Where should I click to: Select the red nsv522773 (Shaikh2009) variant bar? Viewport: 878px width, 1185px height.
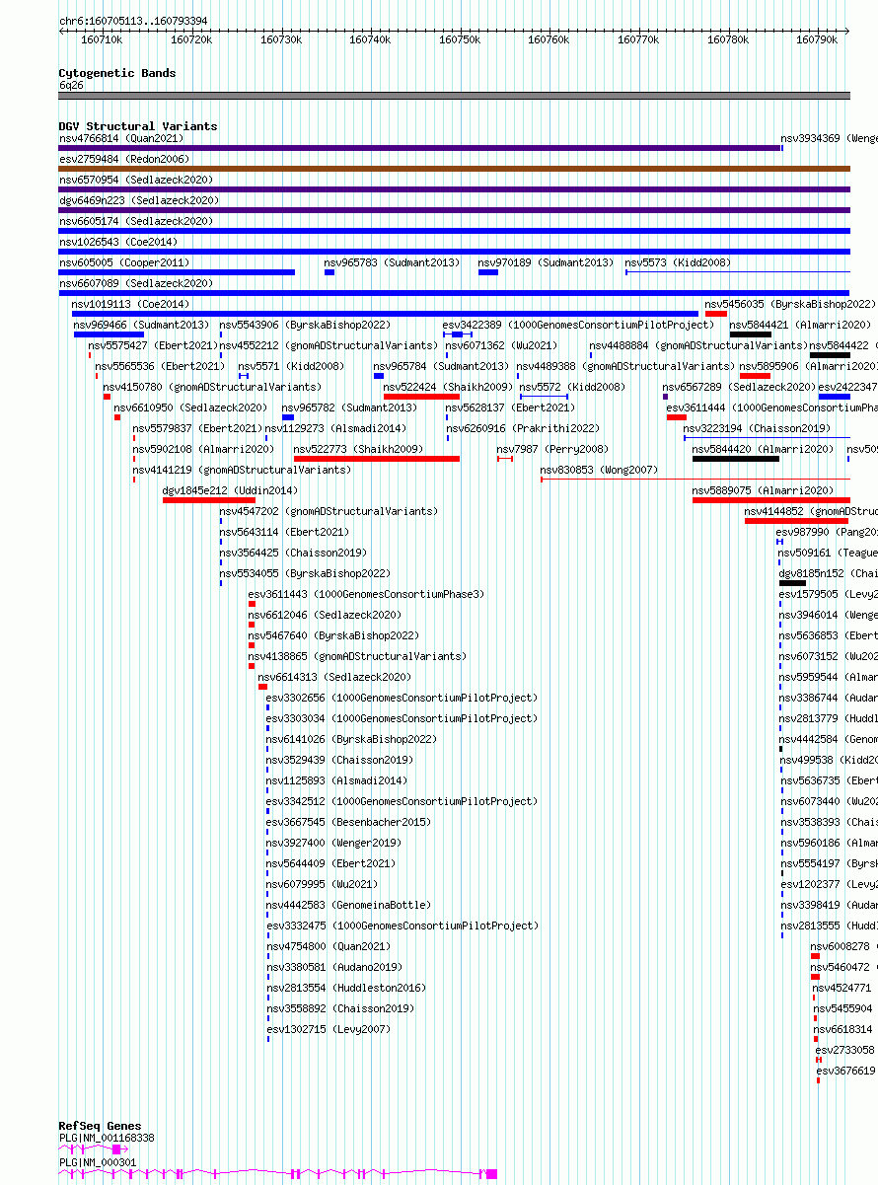point(377,459)
